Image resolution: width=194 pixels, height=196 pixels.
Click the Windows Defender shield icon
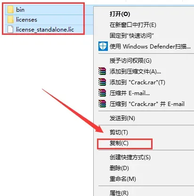(x=103, y=46)
